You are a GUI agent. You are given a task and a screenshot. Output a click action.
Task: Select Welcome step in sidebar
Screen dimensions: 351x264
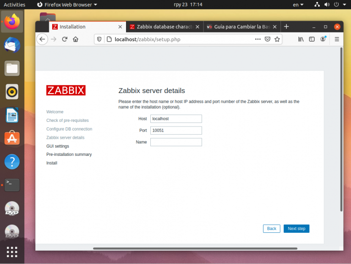[x=55, y=112]
